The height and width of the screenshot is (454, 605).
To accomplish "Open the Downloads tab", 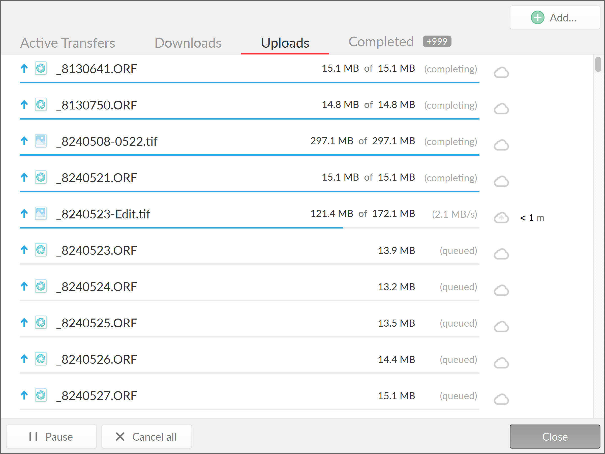I will pyautogui.click(x=188, y=43).
